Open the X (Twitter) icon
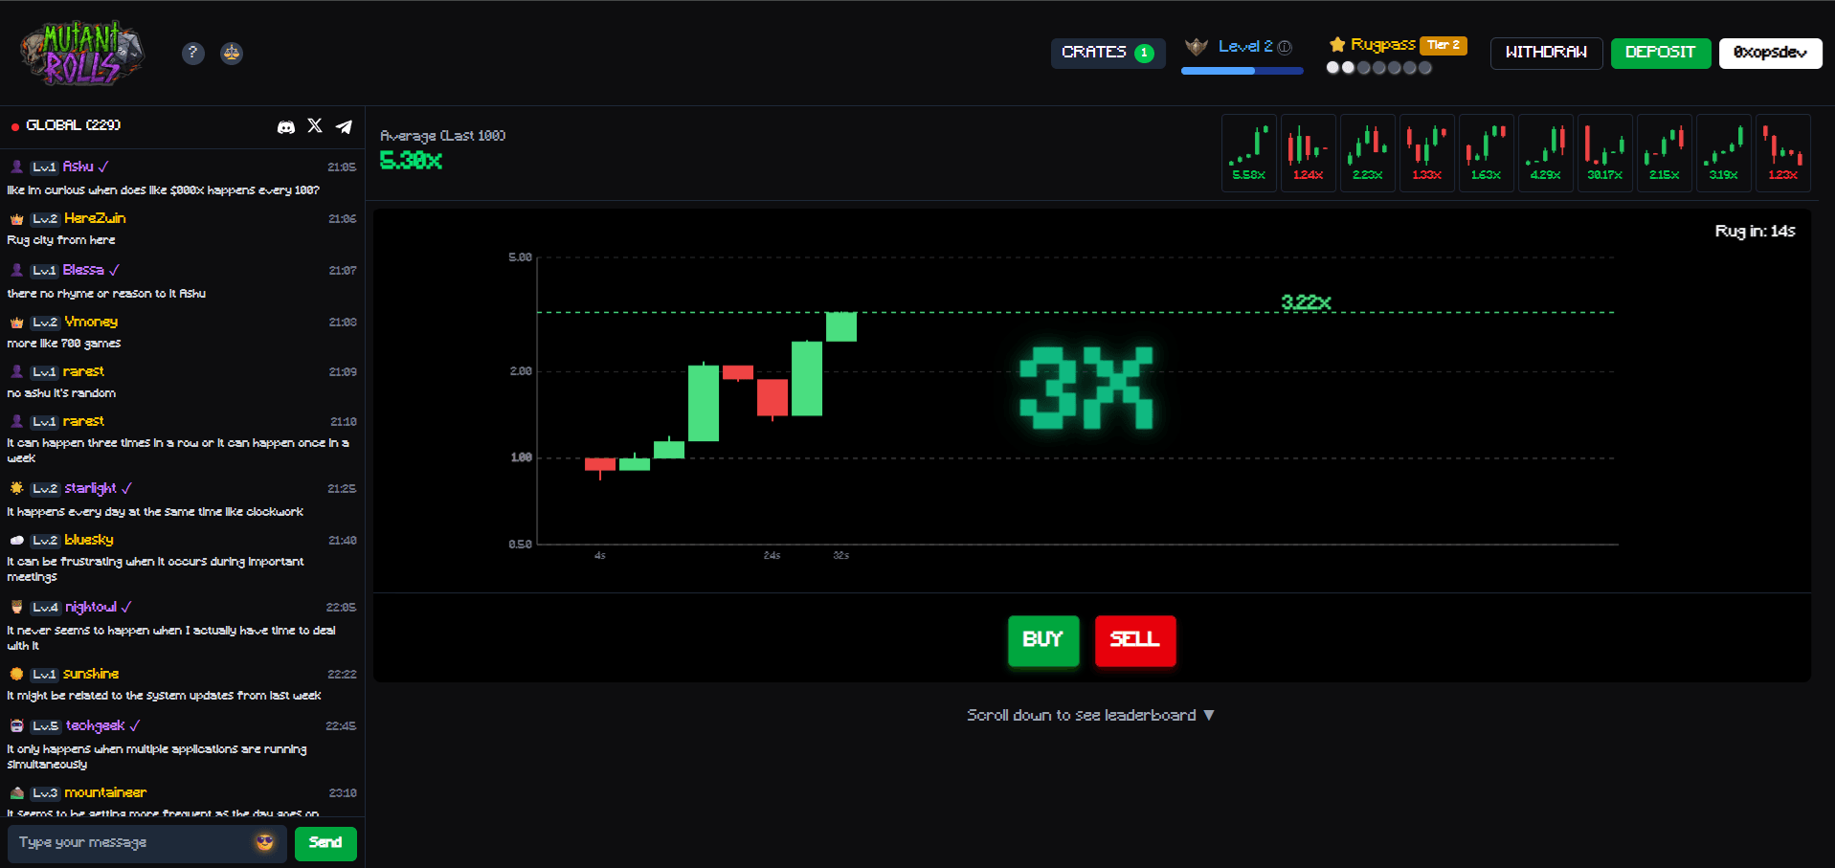 pyautogui.click(x=315, y=125)
